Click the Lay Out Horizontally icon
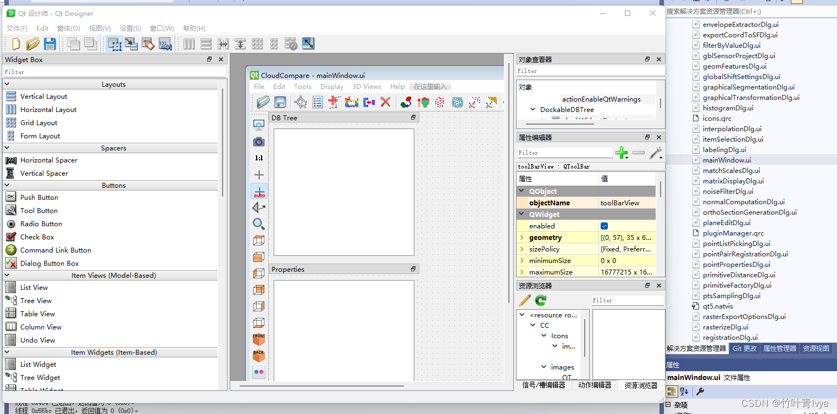 (189, 44)
